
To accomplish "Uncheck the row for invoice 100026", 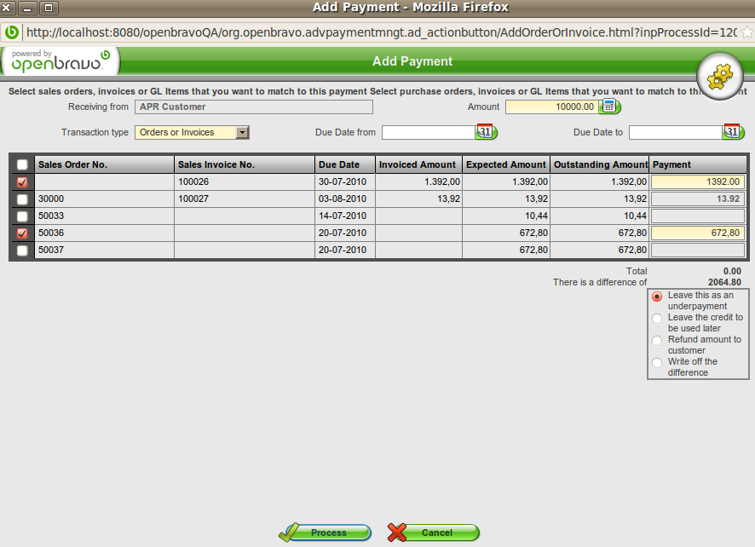I will (x=22, y=181).
